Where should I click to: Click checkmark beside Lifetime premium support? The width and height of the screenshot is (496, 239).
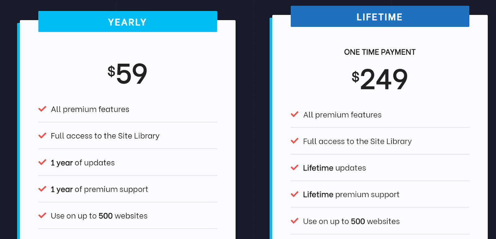pyautogui.click(x=294, y=194)
